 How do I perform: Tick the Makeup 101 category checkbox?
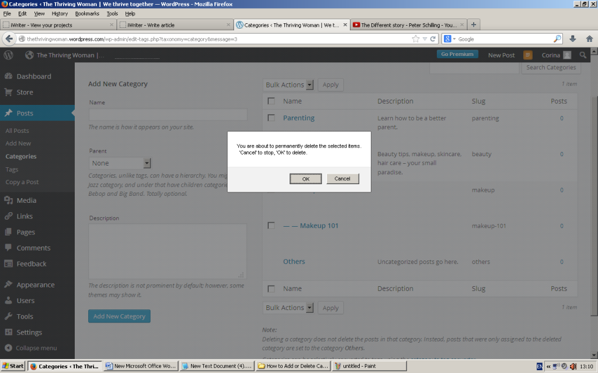(x=271, y=226)
